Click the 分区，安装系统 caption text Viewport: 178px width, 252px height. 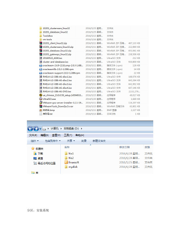point(38,210)
